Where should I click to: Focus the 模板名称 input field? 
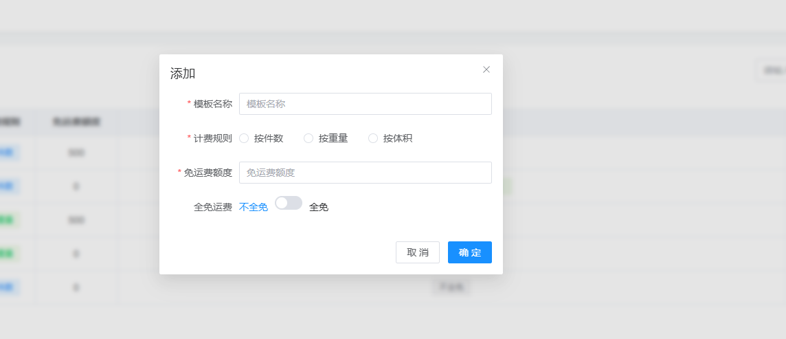[x=365, y=104]
